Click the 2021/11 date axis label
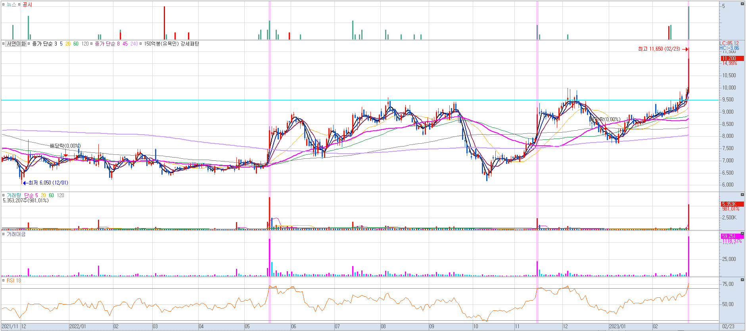746x331 pixels. pyautogui.click(x=10, y=327)
